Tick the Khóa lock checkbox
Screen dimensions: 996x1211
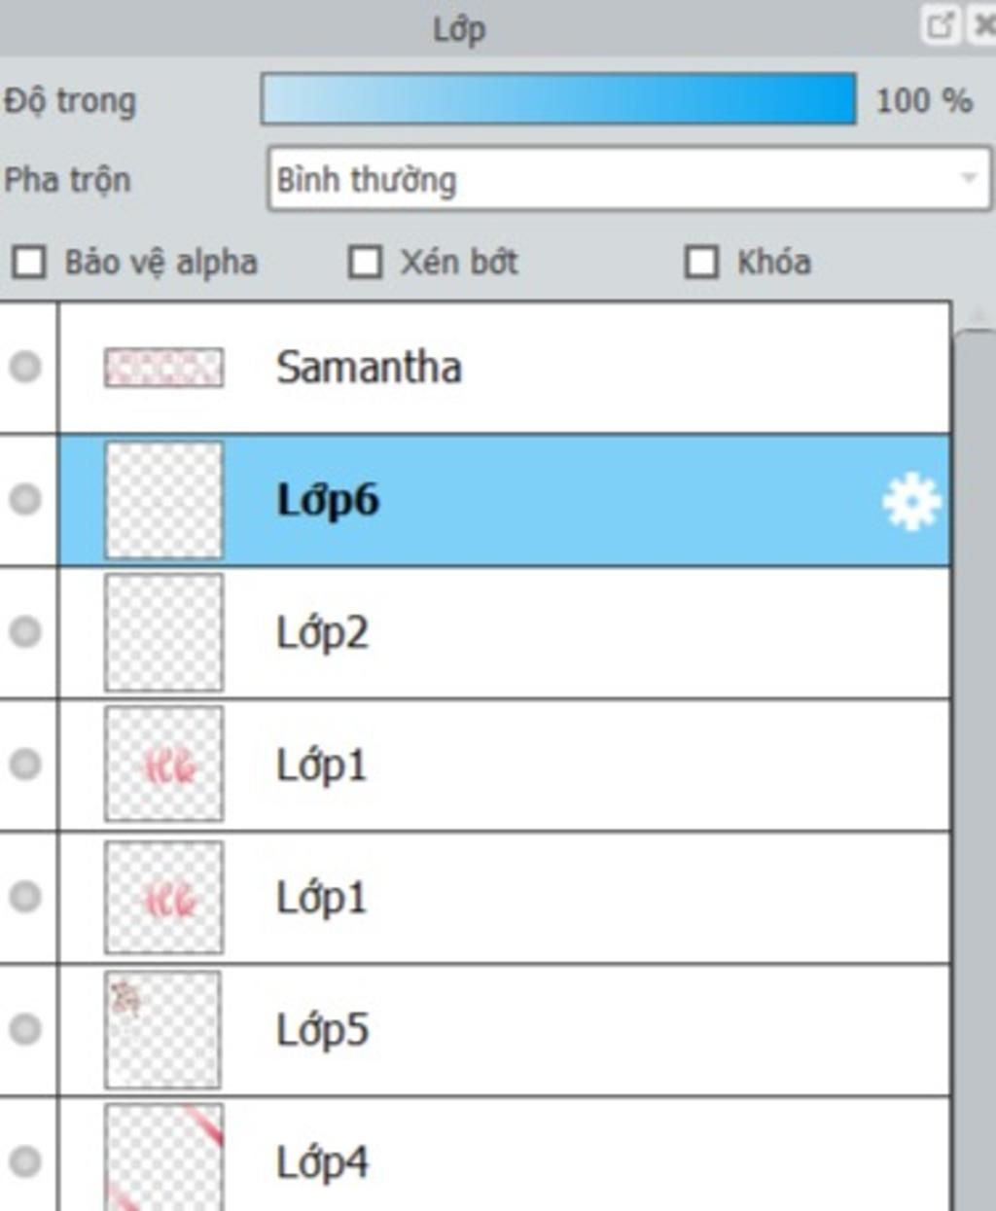tap(701, 262)
